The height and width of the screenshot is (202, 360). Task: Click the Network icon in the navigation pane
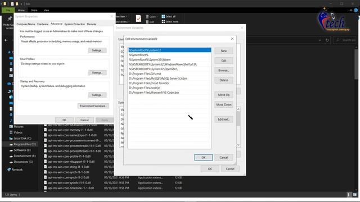[9, 169]
